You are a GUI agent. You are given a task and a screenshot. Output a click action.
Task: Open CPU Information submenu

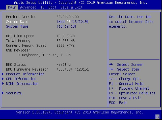point(21,79)
